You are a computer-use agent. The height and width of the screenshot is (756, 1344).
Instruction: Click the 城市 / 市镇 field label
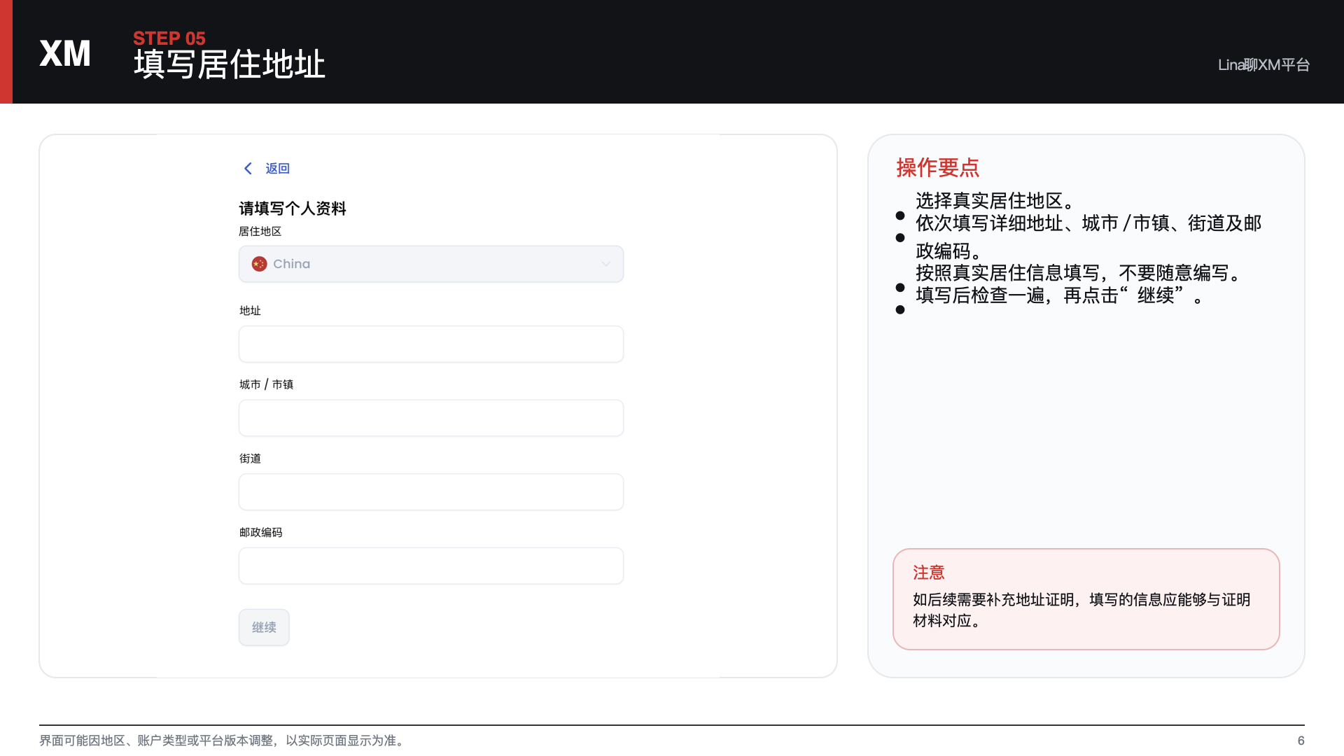pos(266,384)
